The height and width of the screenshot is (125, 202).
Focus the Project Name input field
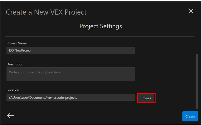[x=70, y=50]
